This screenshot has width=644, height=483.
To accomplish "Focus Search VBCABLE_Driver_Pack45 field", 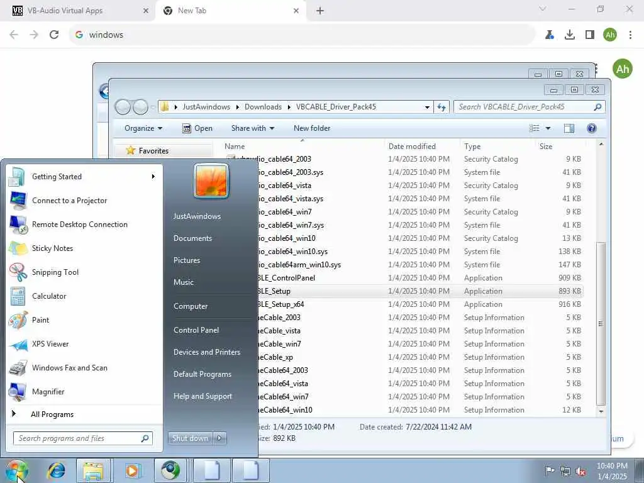I will (530, 107).
